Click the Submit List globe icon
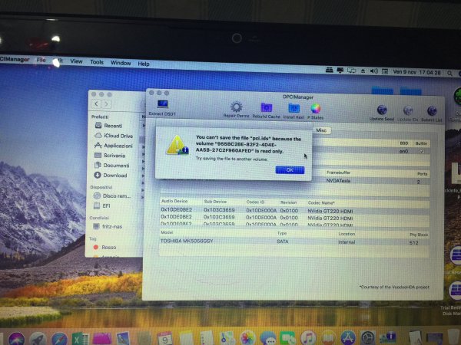The width and height of the screenshot is (461, 345). [432, 111]
